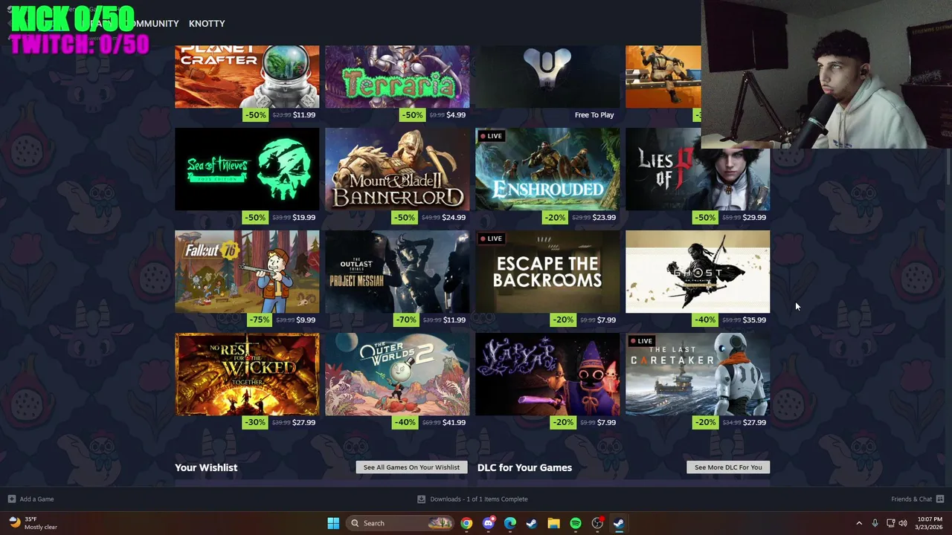Viewport: 952px width, 535px height.
Task: Open the Fallout 76 game tile
Action: coord(247,271)
